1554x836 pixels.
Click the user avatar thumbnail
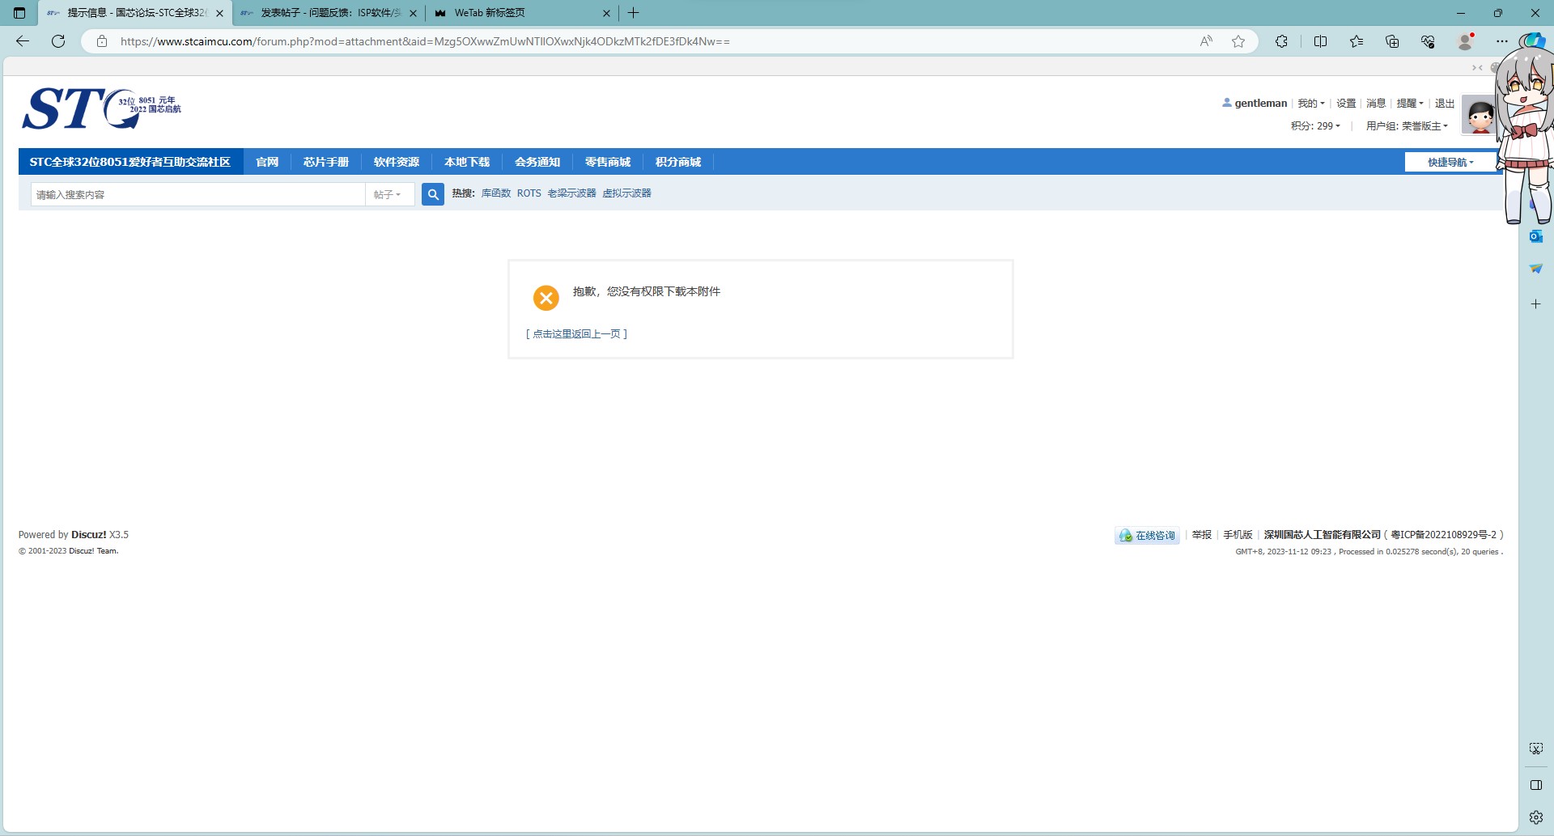tap(1480, 116)
